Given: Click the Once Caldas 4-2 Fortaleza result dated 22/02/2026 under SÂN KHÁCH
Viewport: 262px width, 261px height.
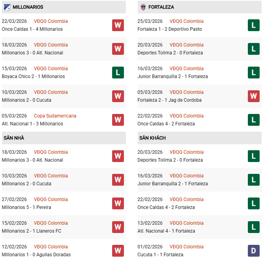Looking at the screenshot, I should click(x=166, y=207).
